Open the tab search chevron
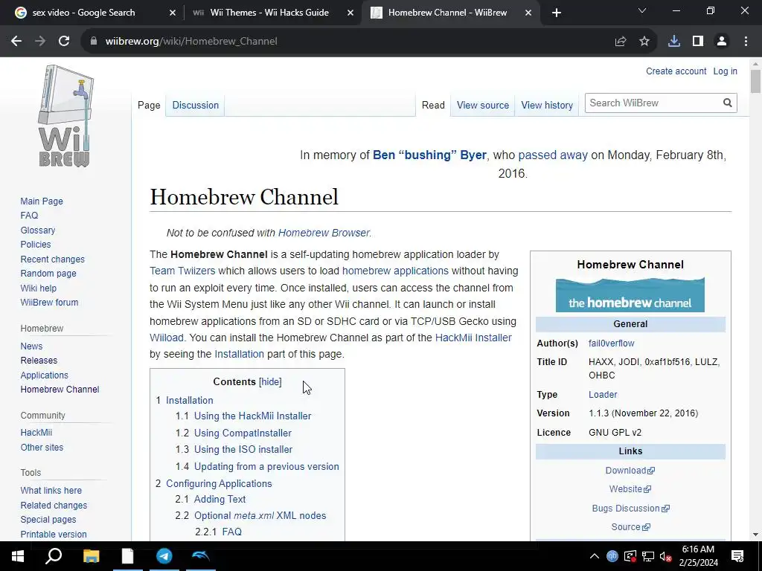 tap(642, 10)
